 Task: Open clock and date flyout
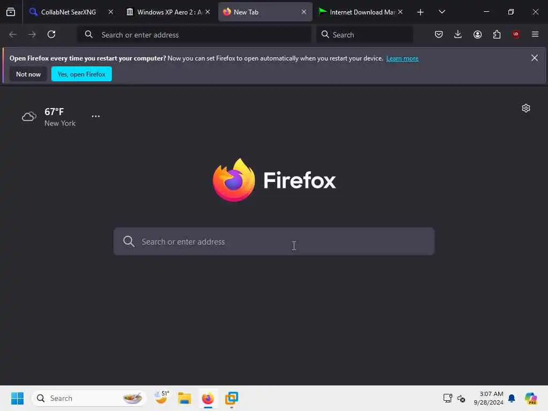(x=488, y=398)
